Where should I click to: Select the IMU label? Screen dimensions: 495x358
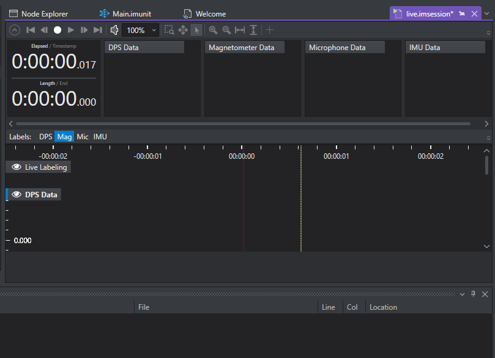tap(100, 137)
